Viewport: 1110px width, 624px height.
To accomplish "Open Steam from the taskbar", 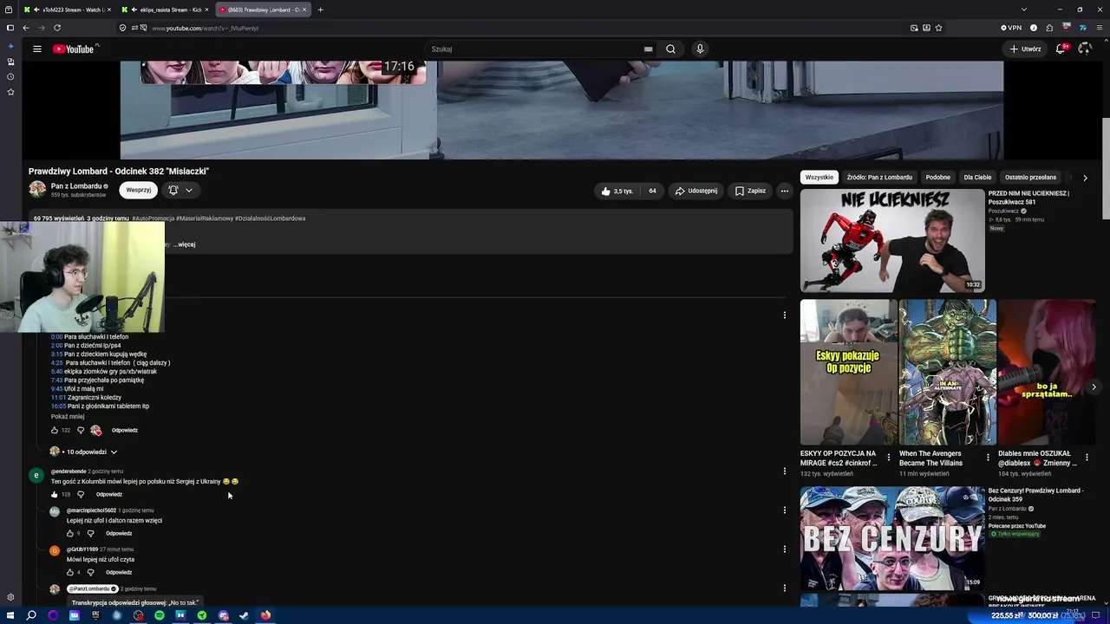I will pos(245,615).
